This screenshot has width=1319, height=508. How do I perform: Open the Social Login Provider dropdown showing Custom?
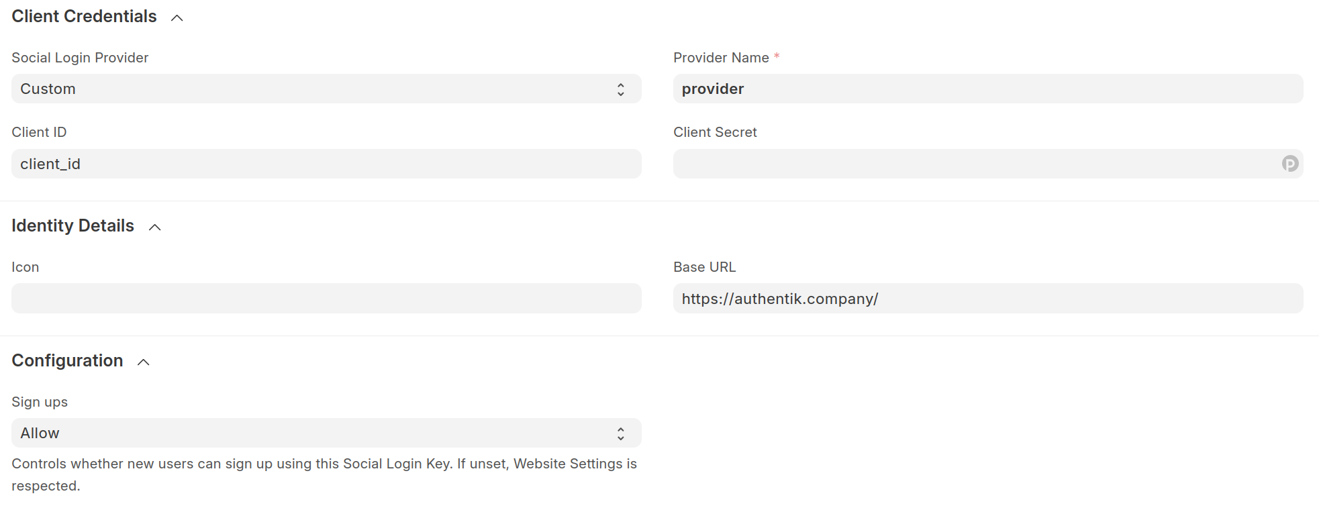(315, 89)
